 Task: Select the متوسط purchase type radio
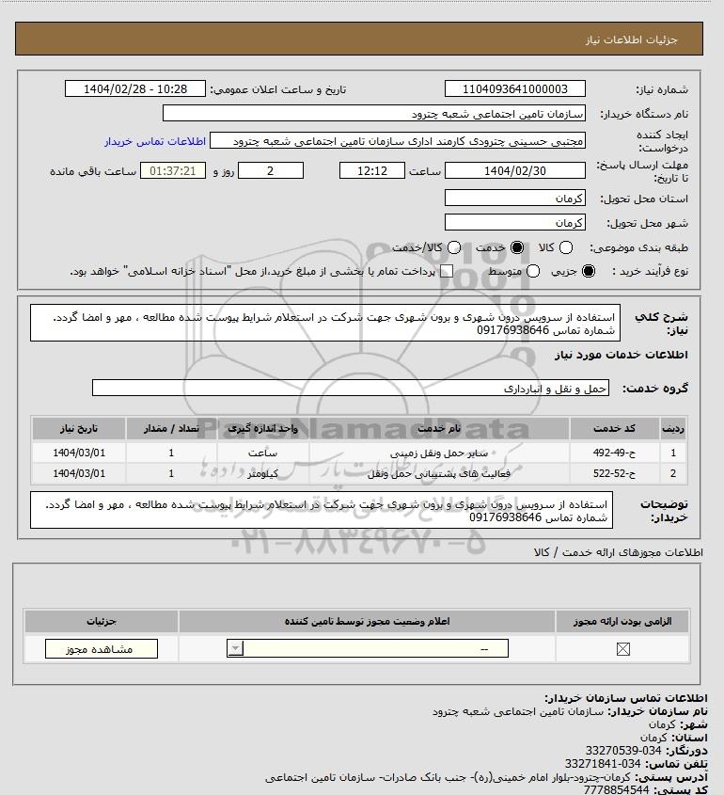(533, 271)
